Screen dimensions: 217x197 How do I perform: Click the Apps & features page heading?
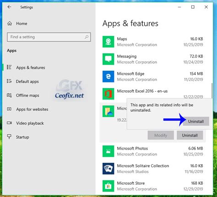[130, 23]
